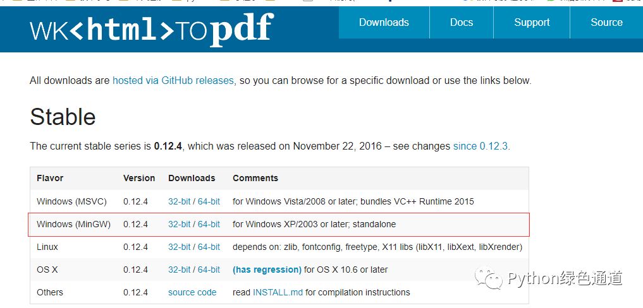
Task: Download Windows (MSVC) 32-bit build
Action: (179, 201)
